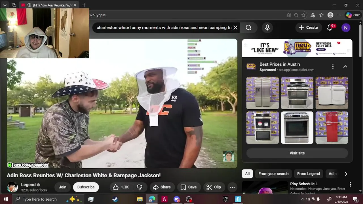
Task: Open the Legend channel avatar
Action: [x=12, y=187]
